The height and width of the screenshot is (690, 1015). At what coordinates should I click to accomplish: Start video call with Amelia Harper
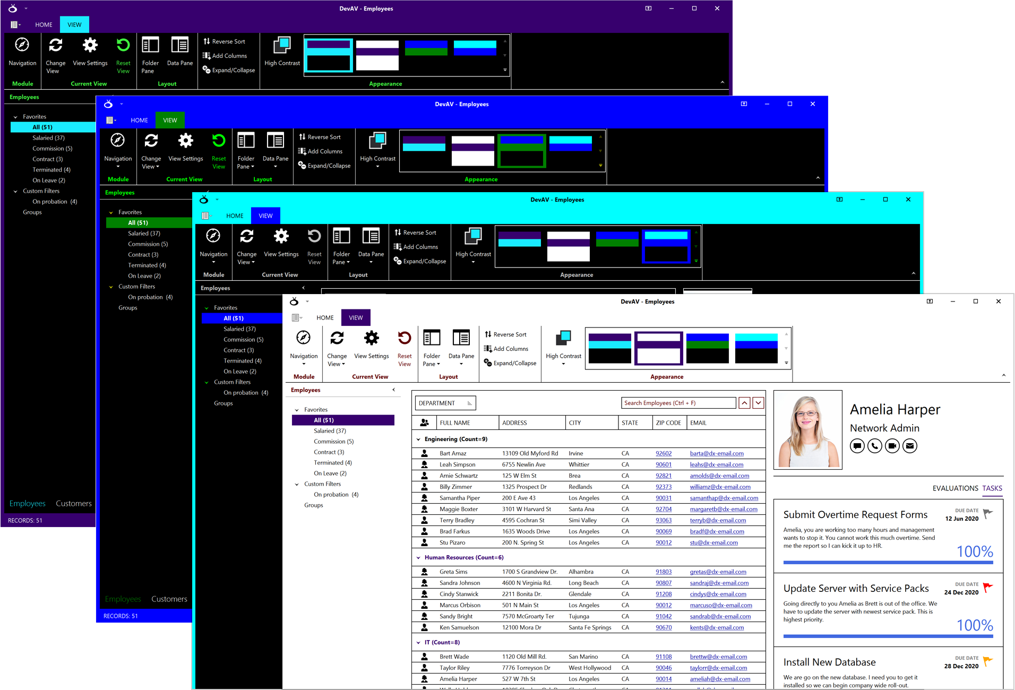click(892, 446)
